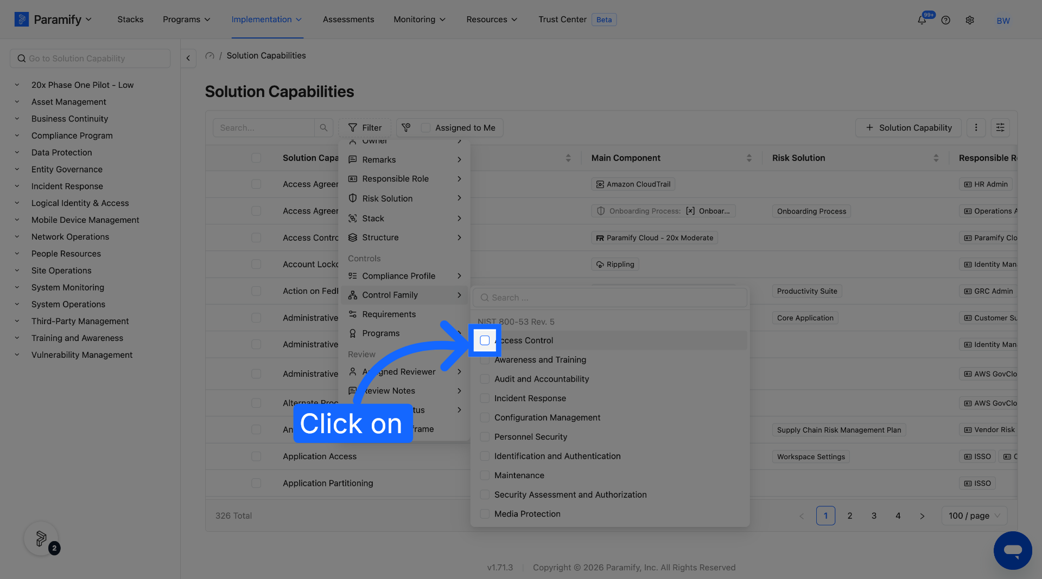Viewport: 1042px width, 579px height.
Task: Click the control family Search field
Action: [x=610, y=298]
